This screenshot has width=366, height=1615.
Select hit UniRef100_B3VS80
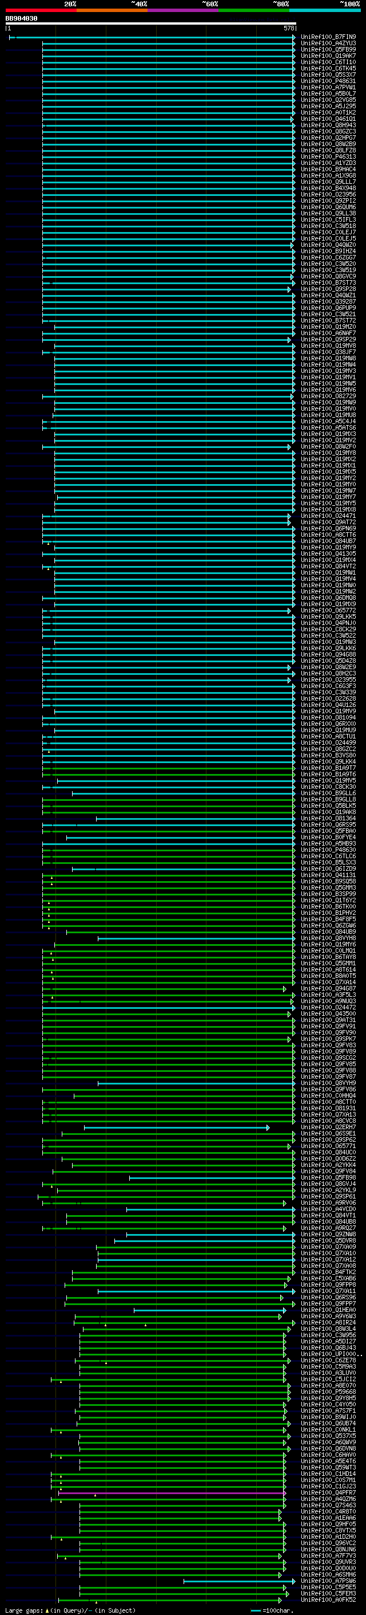(x=328, y=756)
